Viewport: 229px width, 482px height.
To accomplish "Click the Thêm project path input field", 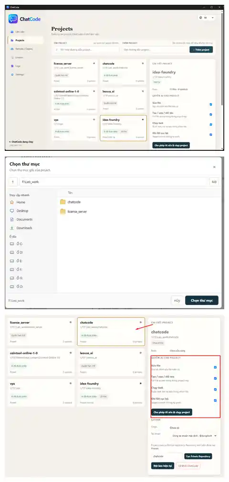I will (x=155, y=50).
